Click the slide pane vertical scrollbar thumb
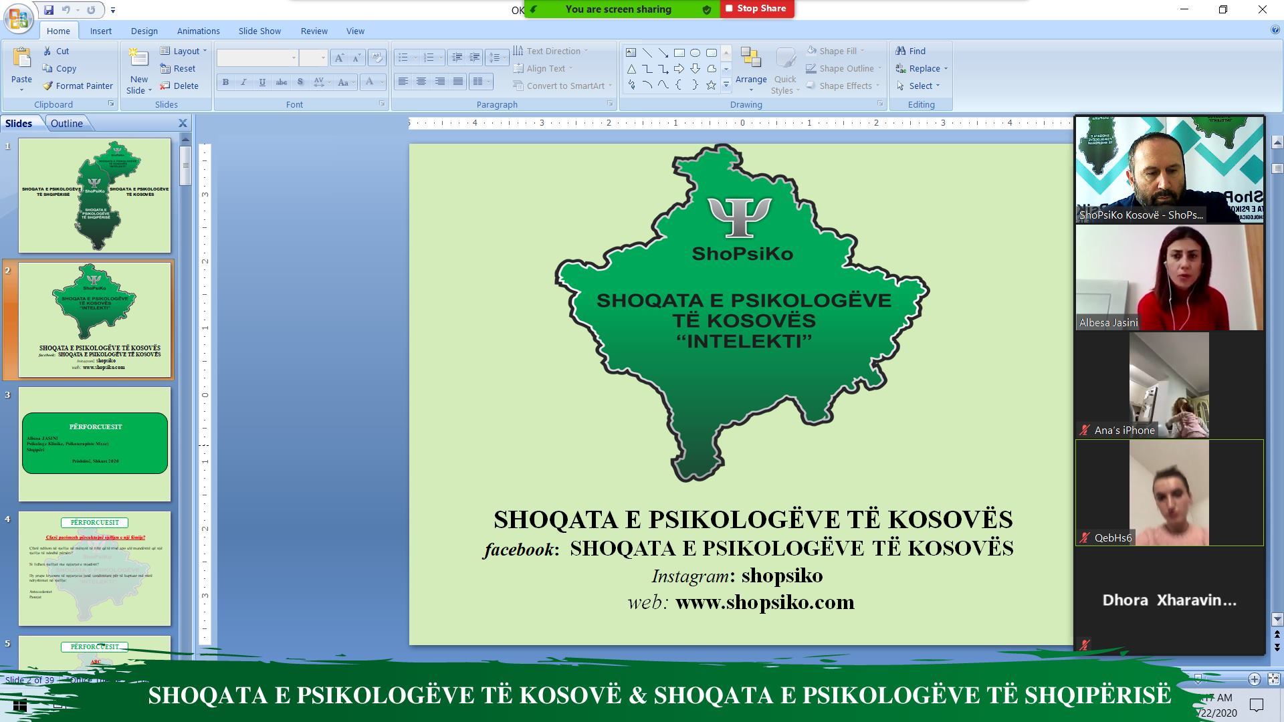Image resolution: width=1284 pixels, height=722 pixels. 186,165
